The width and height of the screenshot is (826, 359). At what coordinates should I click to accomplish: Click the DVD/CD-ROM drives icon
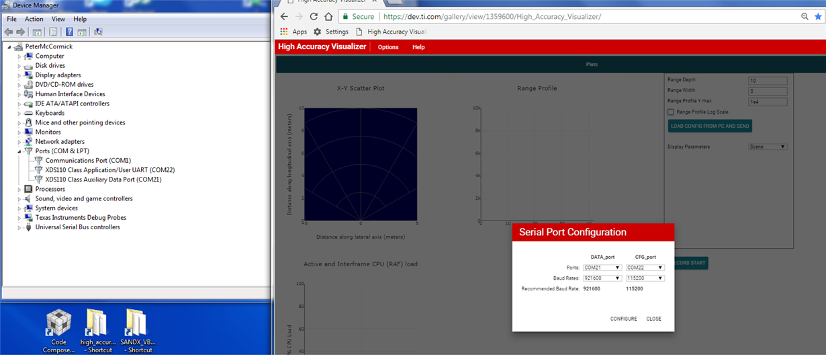(28, 85)
